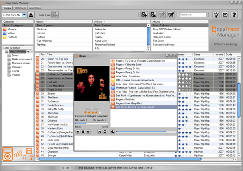Click the Vidéos category icon
The height and width of the screenshot is (171, 243).
5,33
